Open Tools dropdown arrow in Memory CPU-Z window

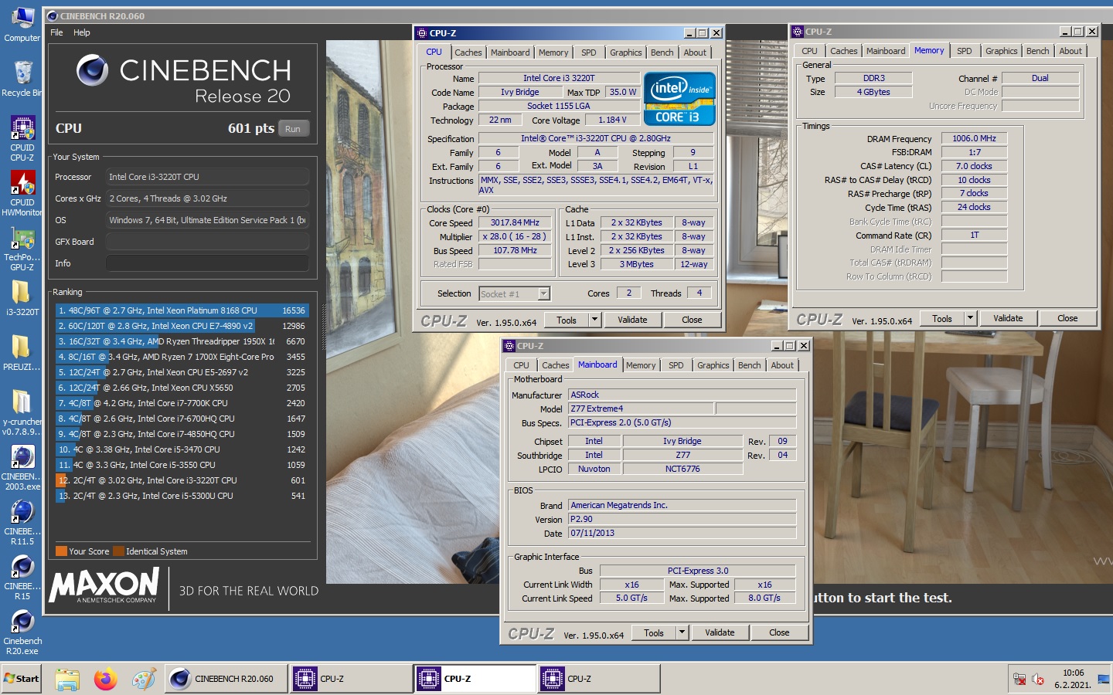(x=970, y=318)
